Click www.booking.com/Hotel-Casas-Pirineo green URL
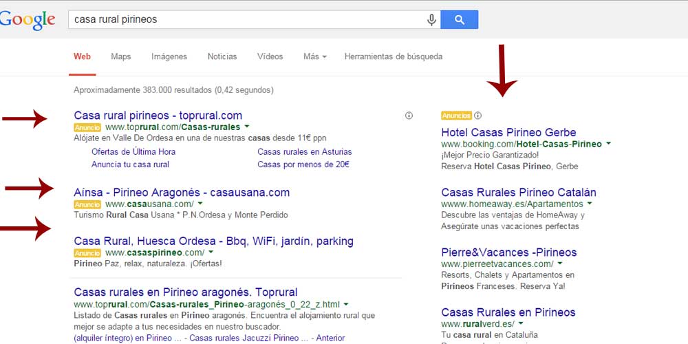The image size is (688, 344). click(x=522, y=144)
